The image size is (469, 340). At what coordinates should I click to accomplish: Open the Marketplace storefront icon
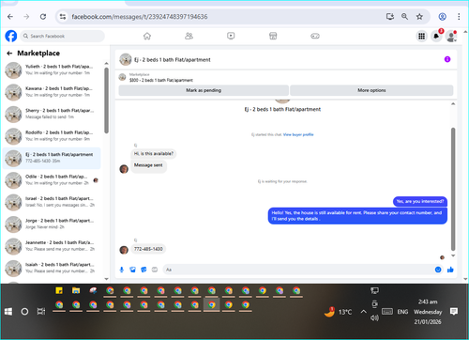(273, 36)
